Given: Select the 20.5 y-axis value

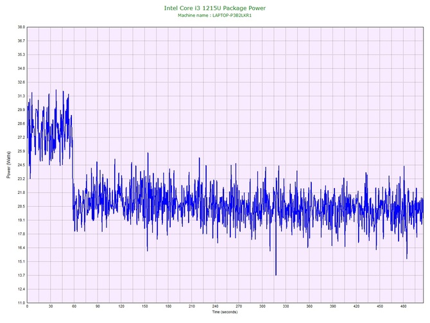Looking at the screenshot, I should (x=21, y=206).
